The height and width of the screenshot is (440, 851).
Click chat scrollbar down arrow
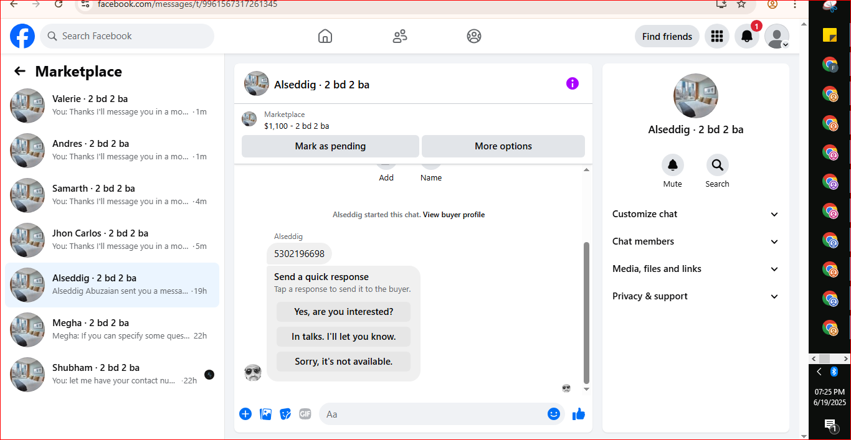point(586,390)
